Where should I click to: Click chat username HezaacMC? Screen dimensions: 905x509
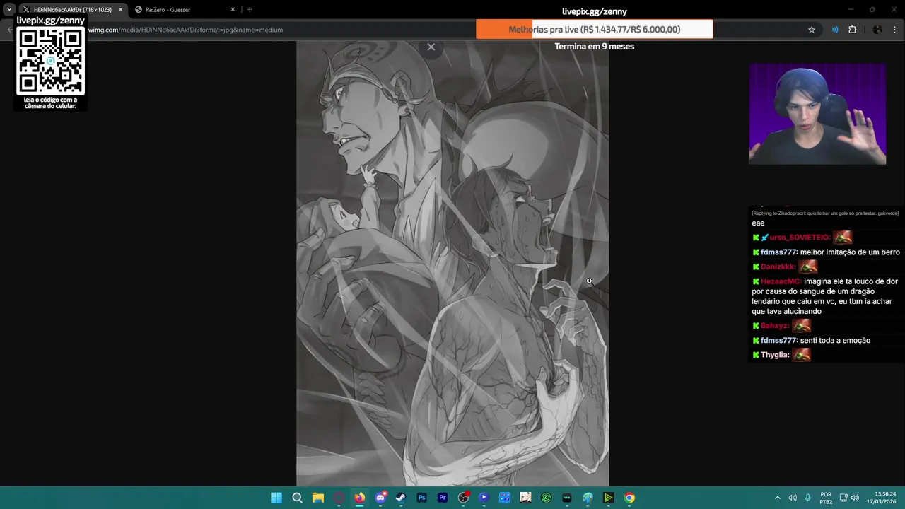[x=781, y=281]
